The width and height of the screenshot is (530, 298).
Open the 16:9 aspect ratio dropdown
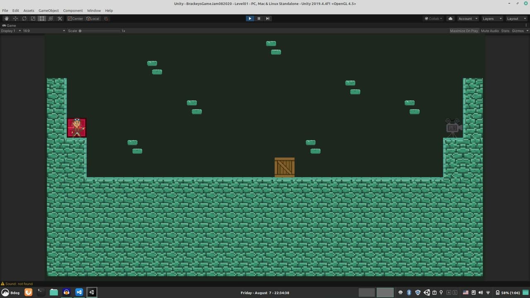[44, 31]
